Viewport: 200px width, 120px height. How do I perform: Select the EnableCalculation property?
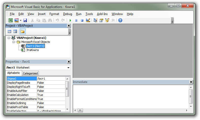point(22,95)
